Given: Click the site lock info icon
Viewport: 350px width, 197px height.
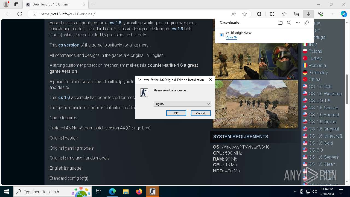Looking at the screenshot, I should (34, 14).
